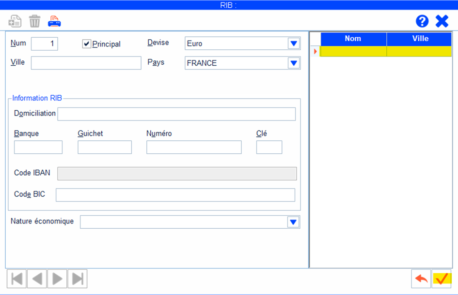Click the new record icon in toolbar
This screenshot has height=295, width=458.
(x=15, y=21)
